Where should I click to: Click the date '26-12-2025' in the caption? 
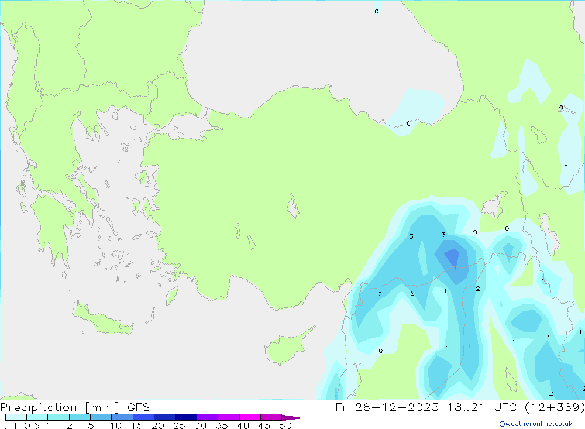click(x=397, y=407)
